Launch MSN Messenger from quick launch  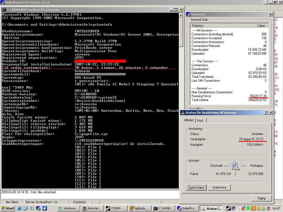point(32,208)
